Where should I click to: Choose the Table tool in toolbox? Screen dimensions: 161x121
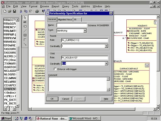pos(25,35)
